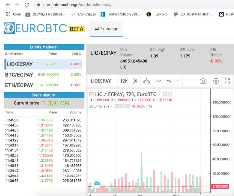Viewport: 234px width, 196px height.
Task: Open Volume indicator settings gear
Action: pyautogui.click(x=122, y=106)
